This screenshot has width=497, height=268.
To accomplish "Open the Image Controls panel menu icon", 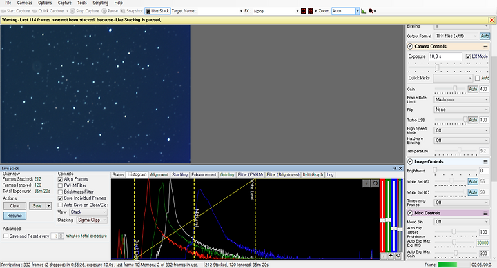I will pyautogui.click(x=485, y=162).
